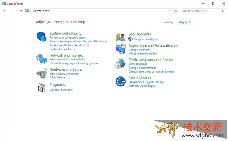Open the Appearance and Personalization monitor icon
The width and height of the screenshot is (229, 141).
pyautogui.click(x=121, y=49)
